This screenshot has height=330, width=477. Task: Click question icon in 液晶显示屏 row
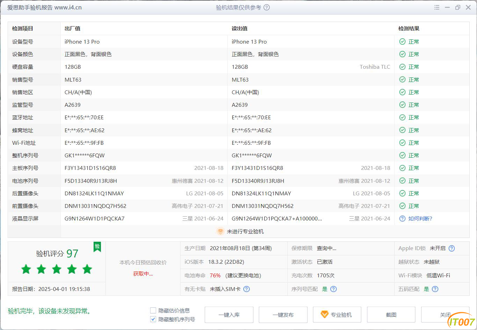(x=402, y=218)
